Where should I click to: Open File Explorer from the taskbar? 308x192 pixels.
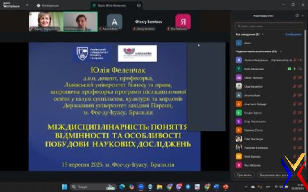[x=160, y=187]
